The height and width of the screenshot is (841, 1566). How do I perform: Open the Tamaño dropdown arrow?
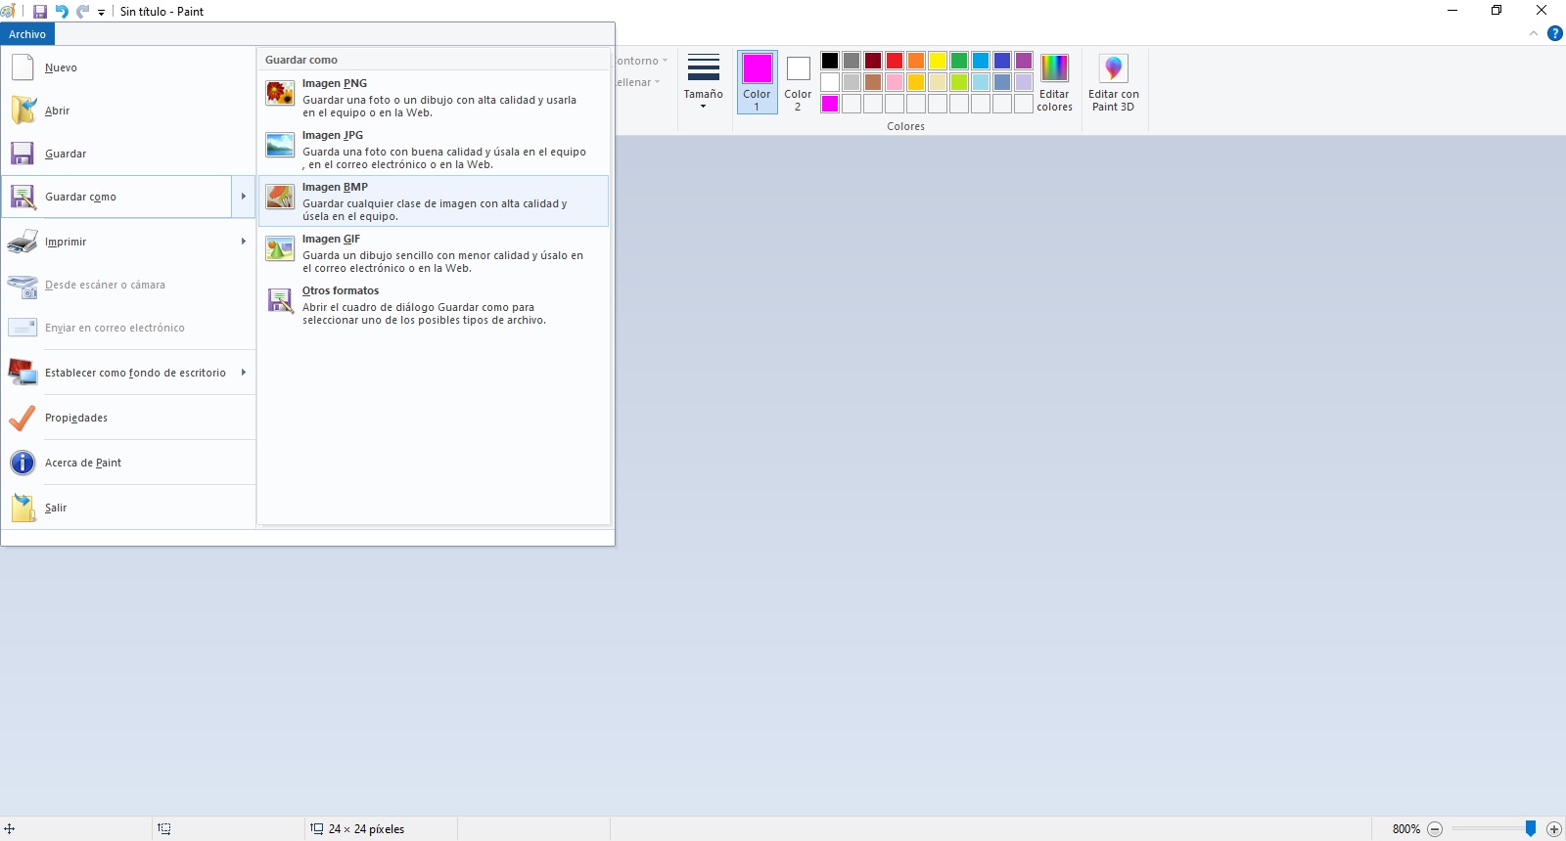click(x=704, y=107)
